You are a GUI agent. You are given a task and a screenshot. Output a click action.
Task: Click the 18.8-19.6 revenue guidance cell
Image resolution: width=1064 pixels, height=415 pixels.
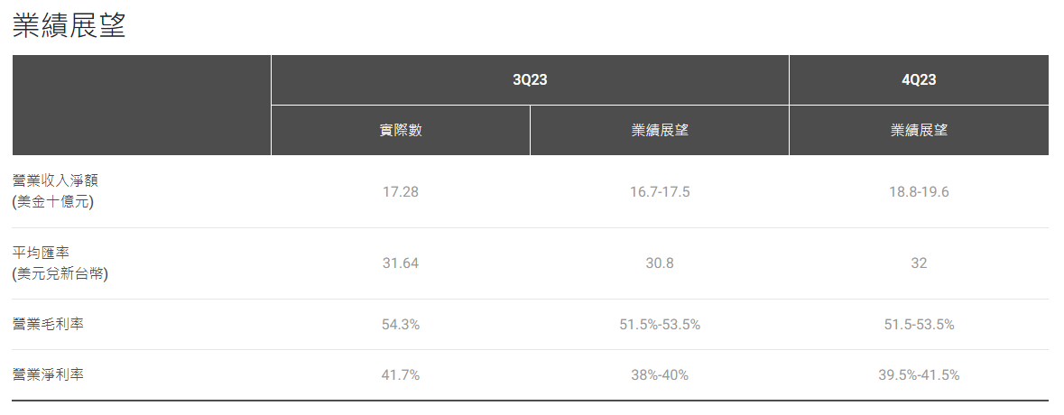point(919,192)
